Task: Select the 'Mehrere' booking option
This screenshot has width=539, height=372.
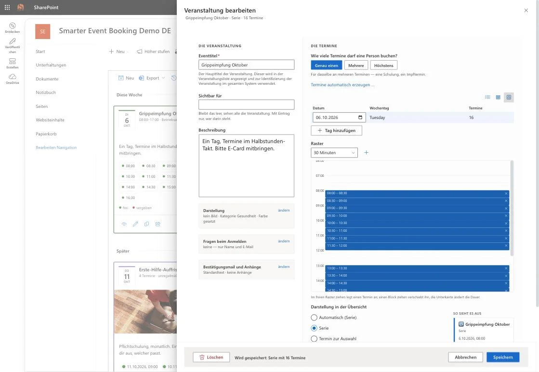Action: [356, 66]
